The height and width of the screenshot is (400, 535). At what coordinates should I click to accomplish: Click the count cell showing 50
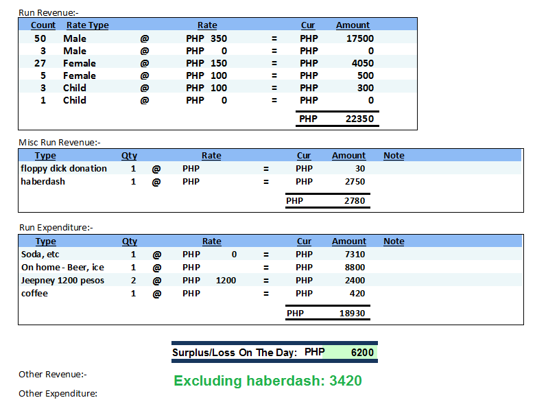pyautogui.click(x=40, y=38)
